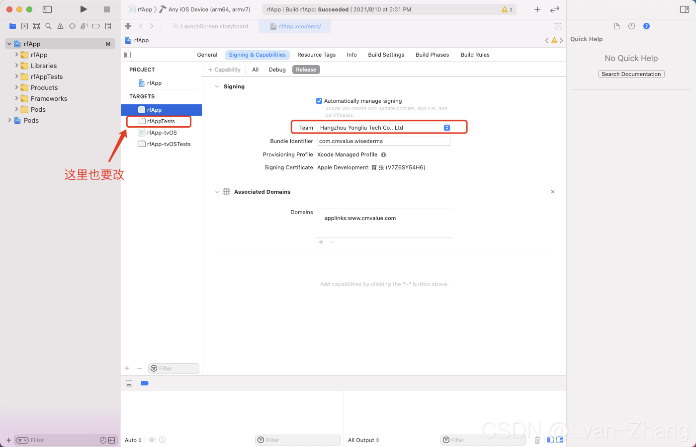696x447 pixels.
Task: Switch to the Info tab
Action: [352, 55]
